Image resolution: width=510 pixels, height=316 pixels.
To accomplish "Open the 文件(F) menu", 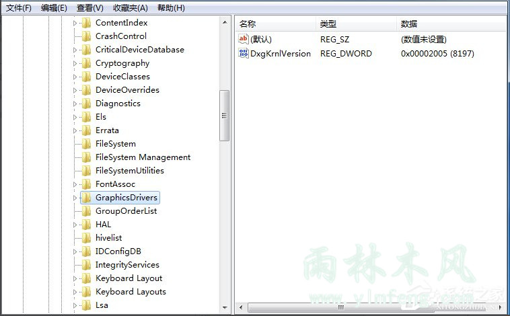I will click(19, 8).
